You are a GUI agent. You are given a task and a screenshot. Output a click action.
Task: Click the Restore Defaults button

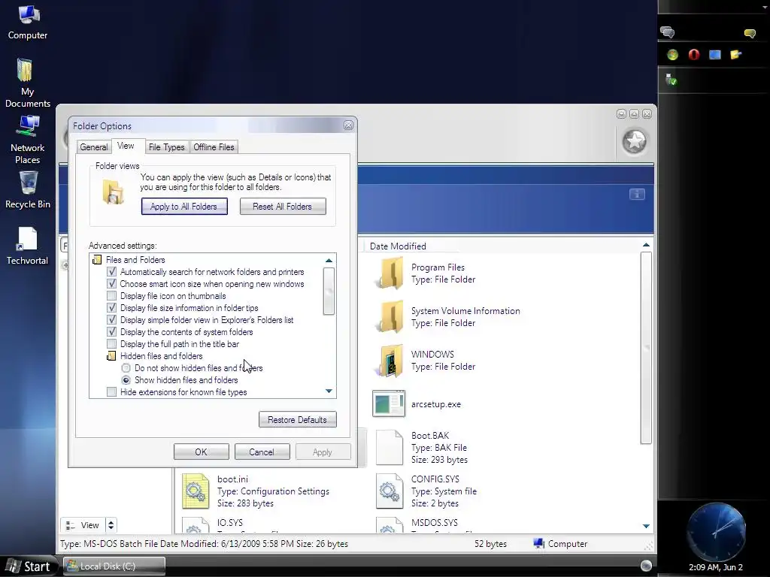298,419
